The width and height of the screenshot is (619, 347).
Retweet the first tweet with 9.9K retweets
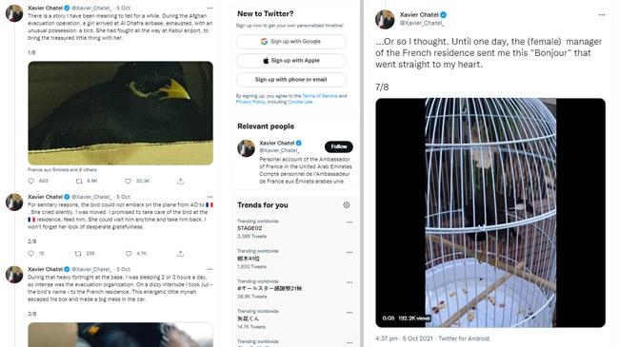pyautogui.click(x=79, y=181)
